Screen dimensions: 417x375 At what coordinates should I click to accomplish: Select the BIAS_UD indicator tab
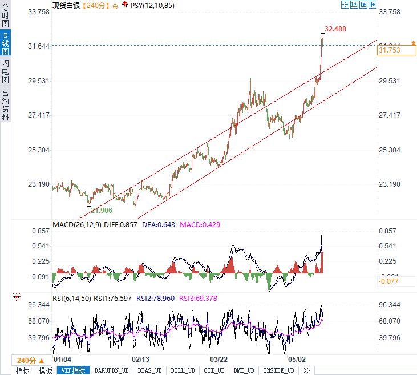pyautogui.click(x=149, y=370)
